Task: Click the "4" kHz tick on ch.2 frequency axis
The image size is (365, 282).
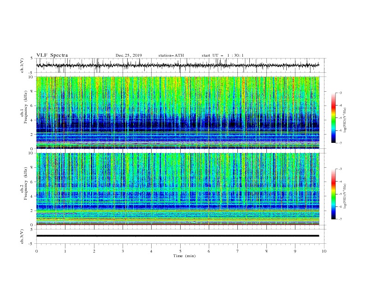Action: 32,196
